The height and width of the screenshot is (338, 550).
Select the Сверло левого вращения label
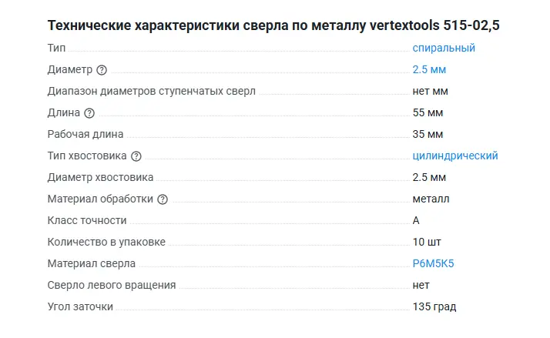112,285
